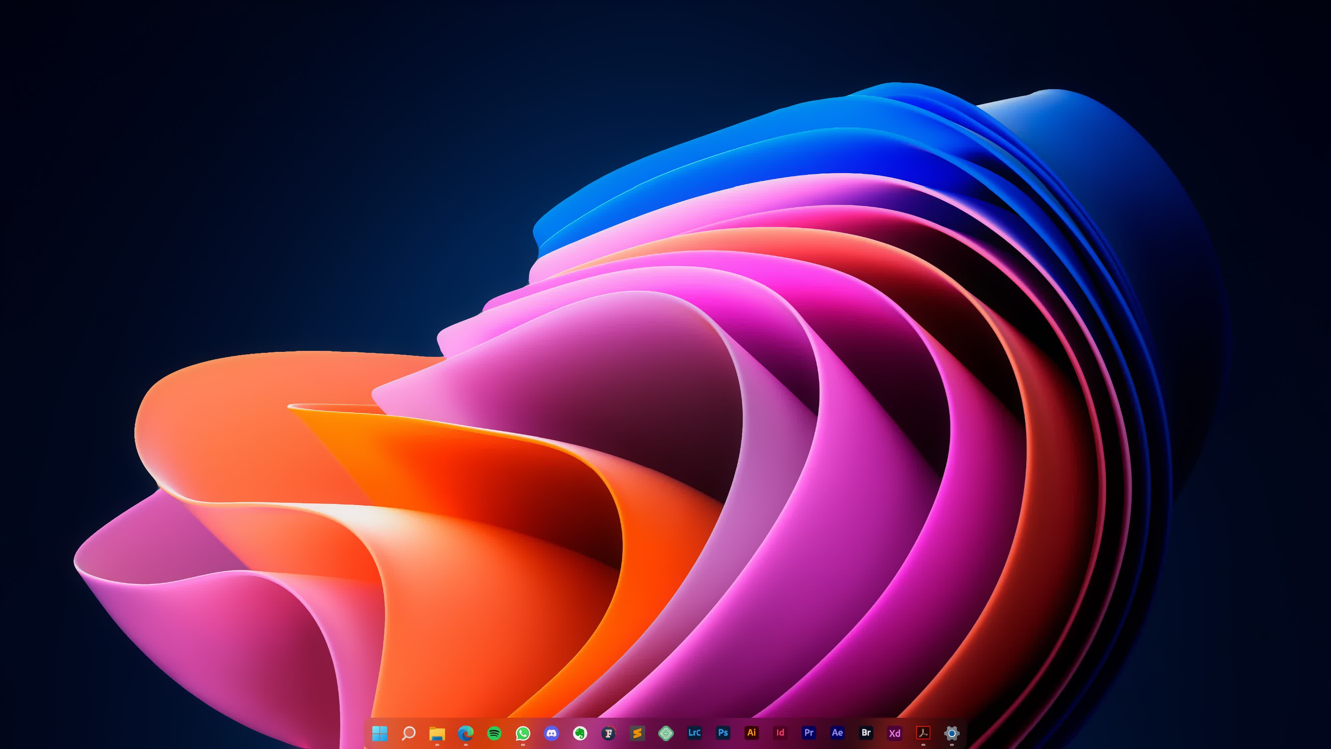Viewport: 1331px width, 749px height.
Task: Click the taskbar Search icon
Action: tap(409, 732)
